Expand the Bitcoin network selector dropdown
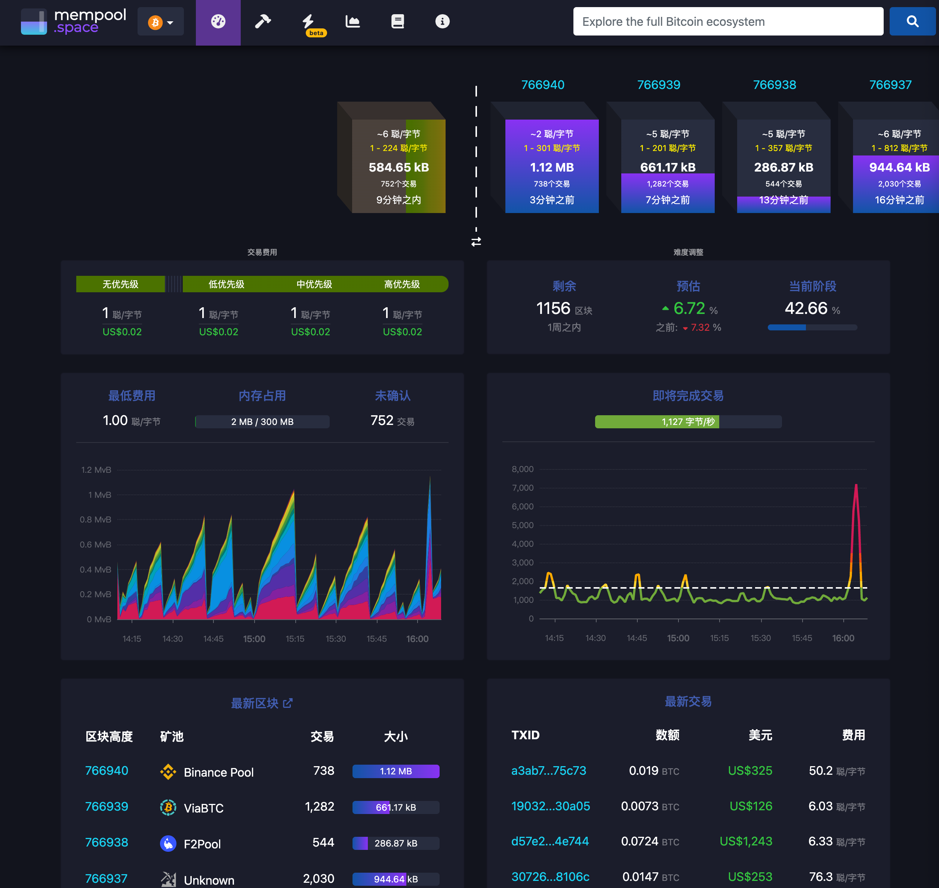939x888 pixels. [160, 22]
